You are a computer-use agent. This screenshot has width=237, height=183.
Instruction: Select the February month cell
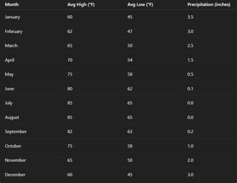coord(13,32)
